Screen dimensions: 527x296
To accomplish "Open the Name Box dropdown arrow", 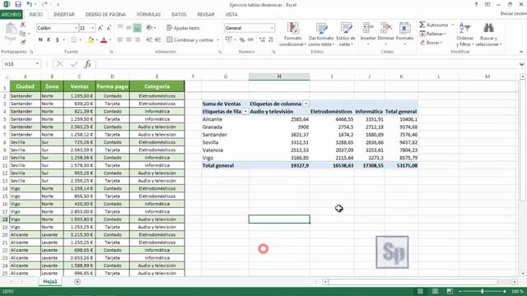I will point(37,64).
